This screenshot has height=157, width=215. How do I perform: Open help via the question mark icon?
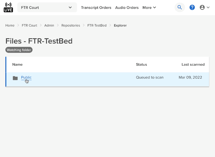(192, 7)
